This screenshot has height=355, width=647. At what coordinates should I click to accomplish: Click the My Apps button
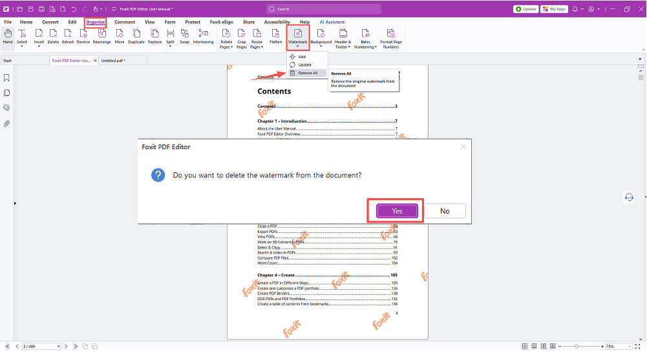[x=554, y=9]
